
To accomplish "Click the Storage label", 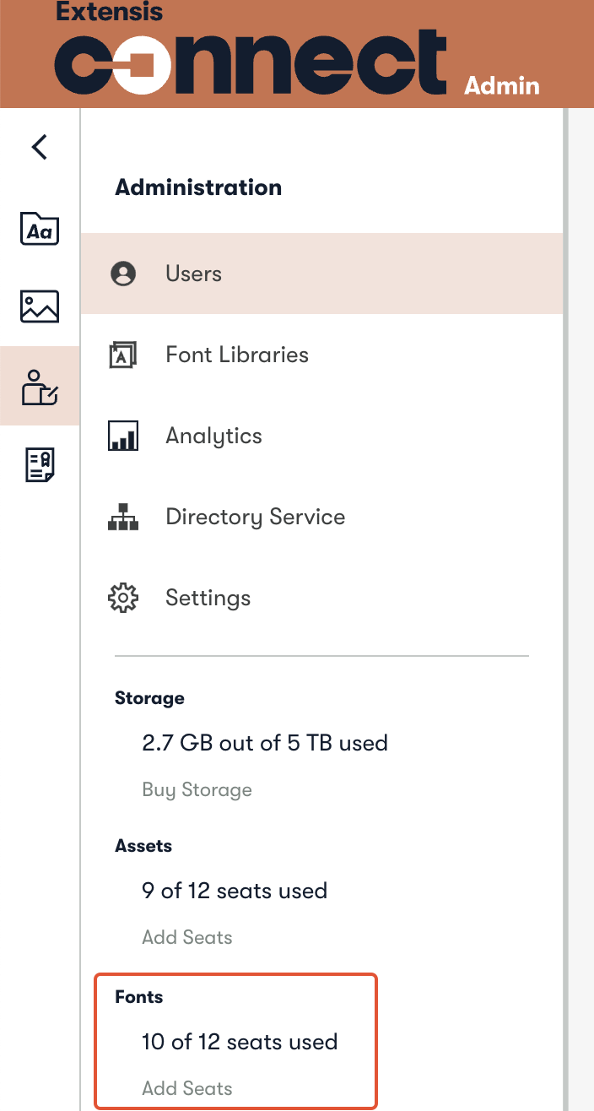I will point(149,699).
